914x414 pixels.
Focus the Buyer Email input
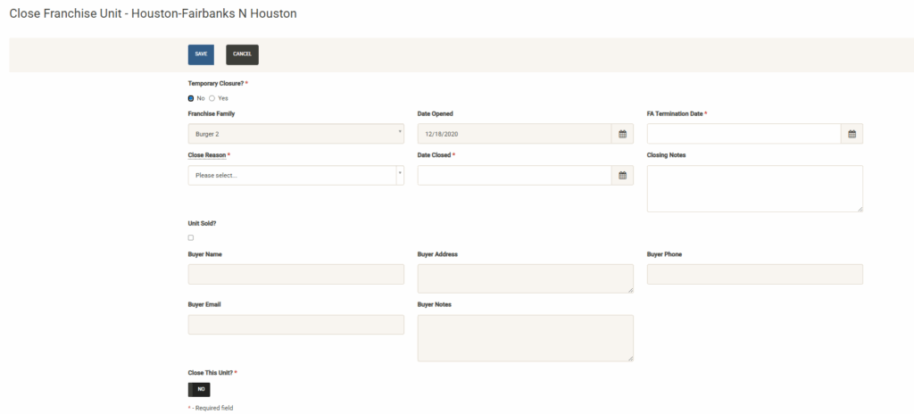[x=295, y=325]
